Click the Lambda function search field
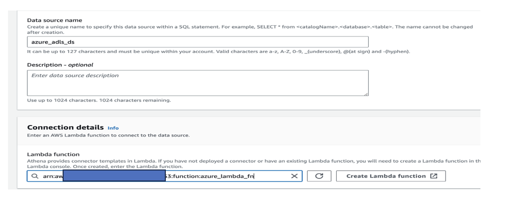This screenshot has height=200, width=513. coord(164,176)
